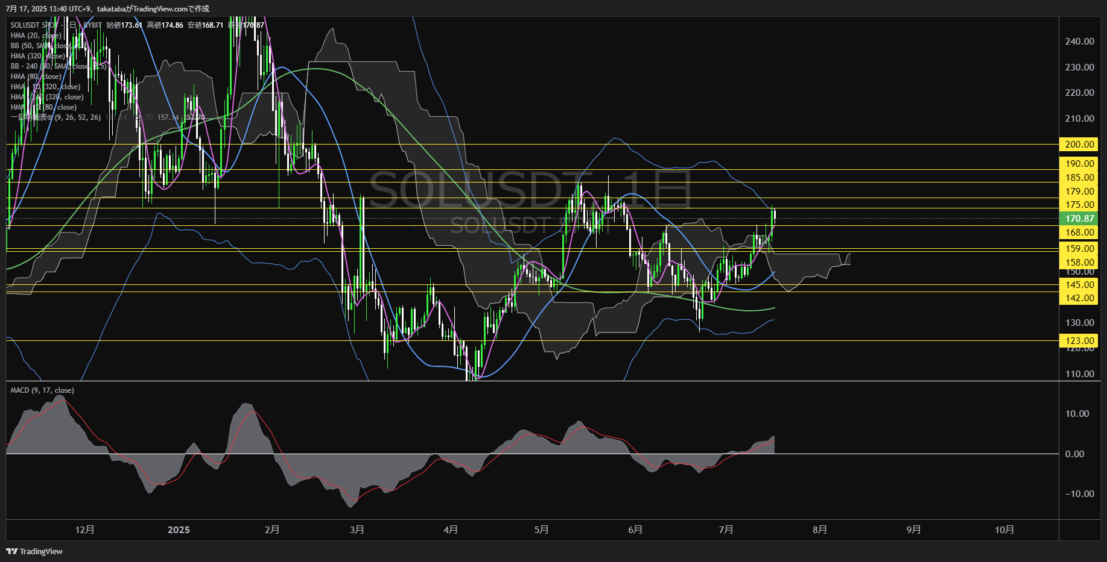
Task: Click the TradingView logo at bottom left
Action: [x=34, y=551]
